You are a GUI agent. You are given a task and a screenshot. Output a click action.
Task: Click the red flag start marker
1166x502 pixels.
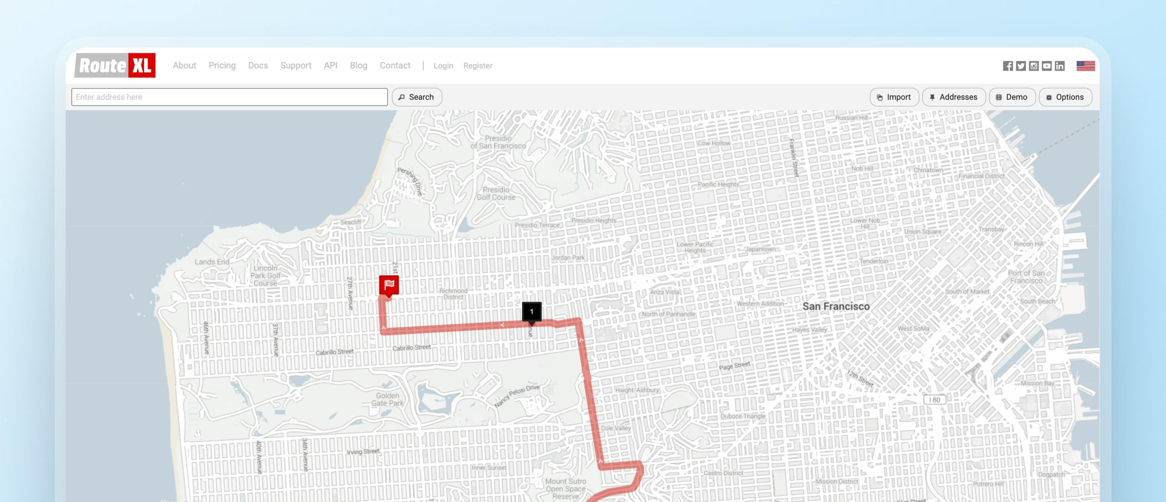[x=389, y=285]
